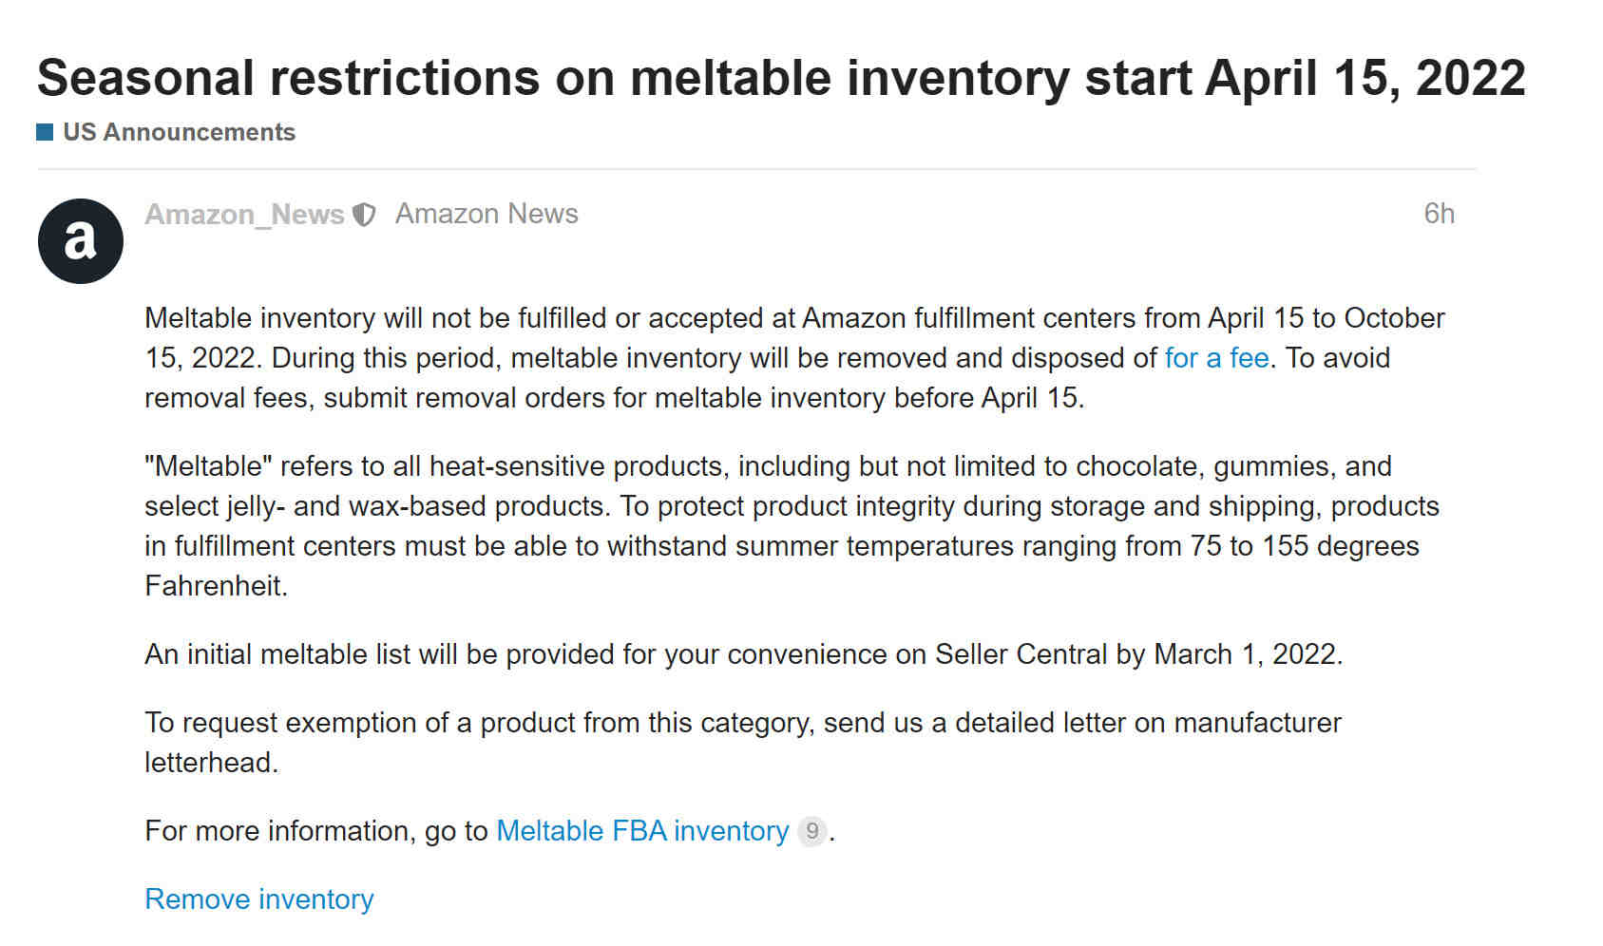This screenshot has height=946, width=1603.
Task: Click the Remove inventory link
Action: pyautogui.click(x=259, y=899)
